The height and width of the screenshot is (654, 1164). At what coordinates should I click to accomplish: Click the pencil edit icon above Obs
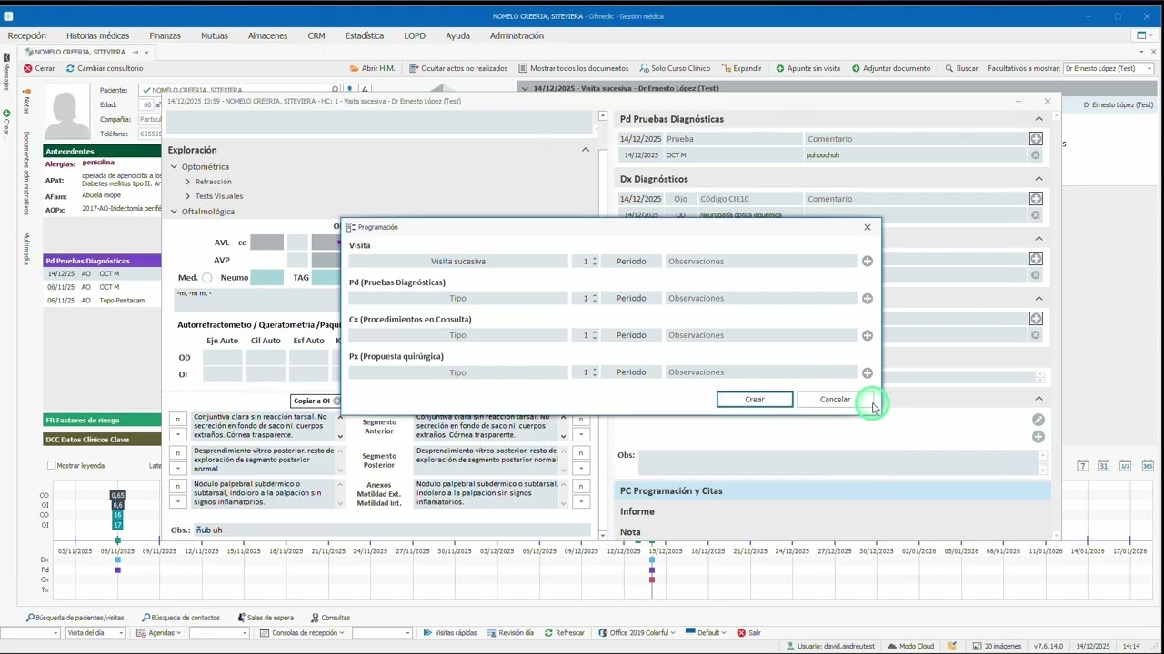coord(1039,420)
